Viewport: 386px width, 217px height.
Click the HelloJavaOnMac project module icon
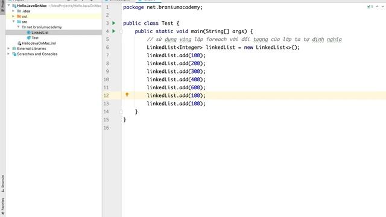click(x=14, y=5)
